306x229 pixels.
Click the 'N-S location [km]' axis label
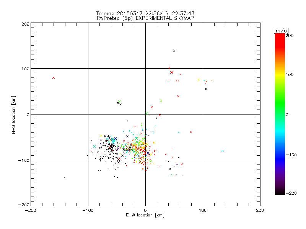point(13,115)
